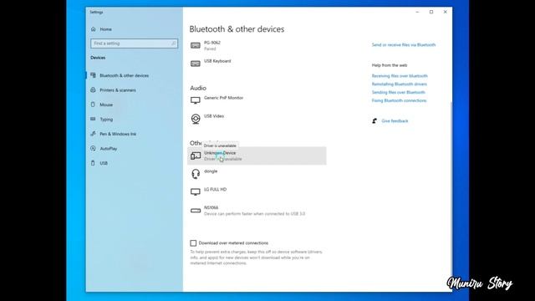
Task: Click the search magnifier in Find a setting
Action: [x=173, y=43]
